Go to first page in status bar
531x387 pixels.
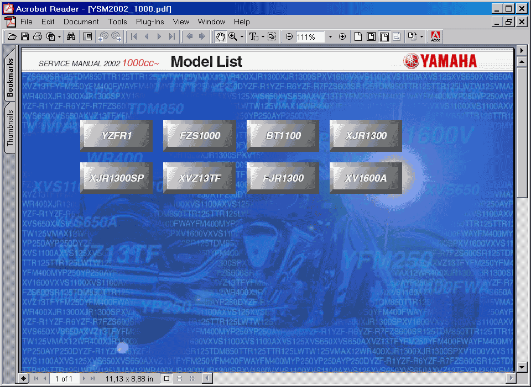tap(37, 379)
